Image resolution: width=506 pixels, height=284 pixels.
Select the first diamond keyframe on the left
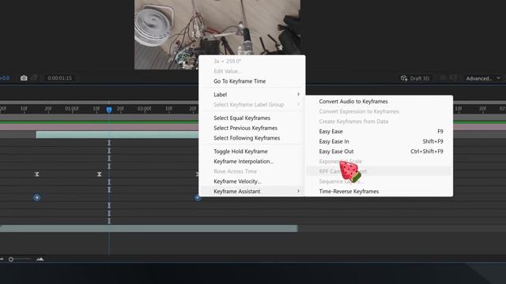37,197
